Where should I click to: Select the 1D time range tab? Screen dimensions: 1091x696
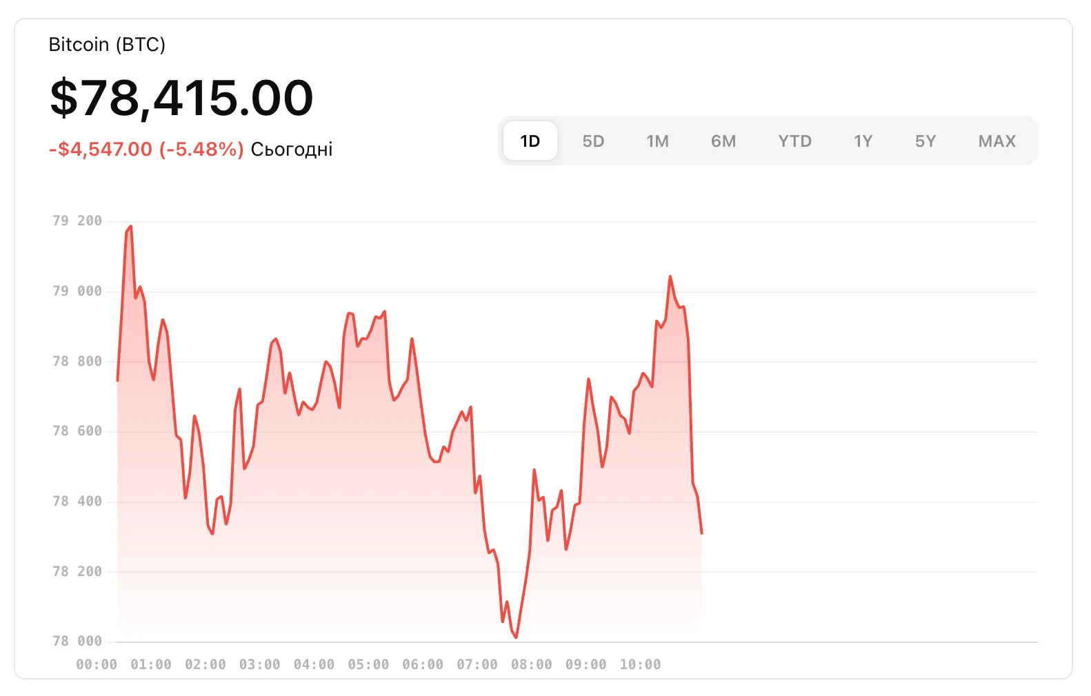(530, 141)
